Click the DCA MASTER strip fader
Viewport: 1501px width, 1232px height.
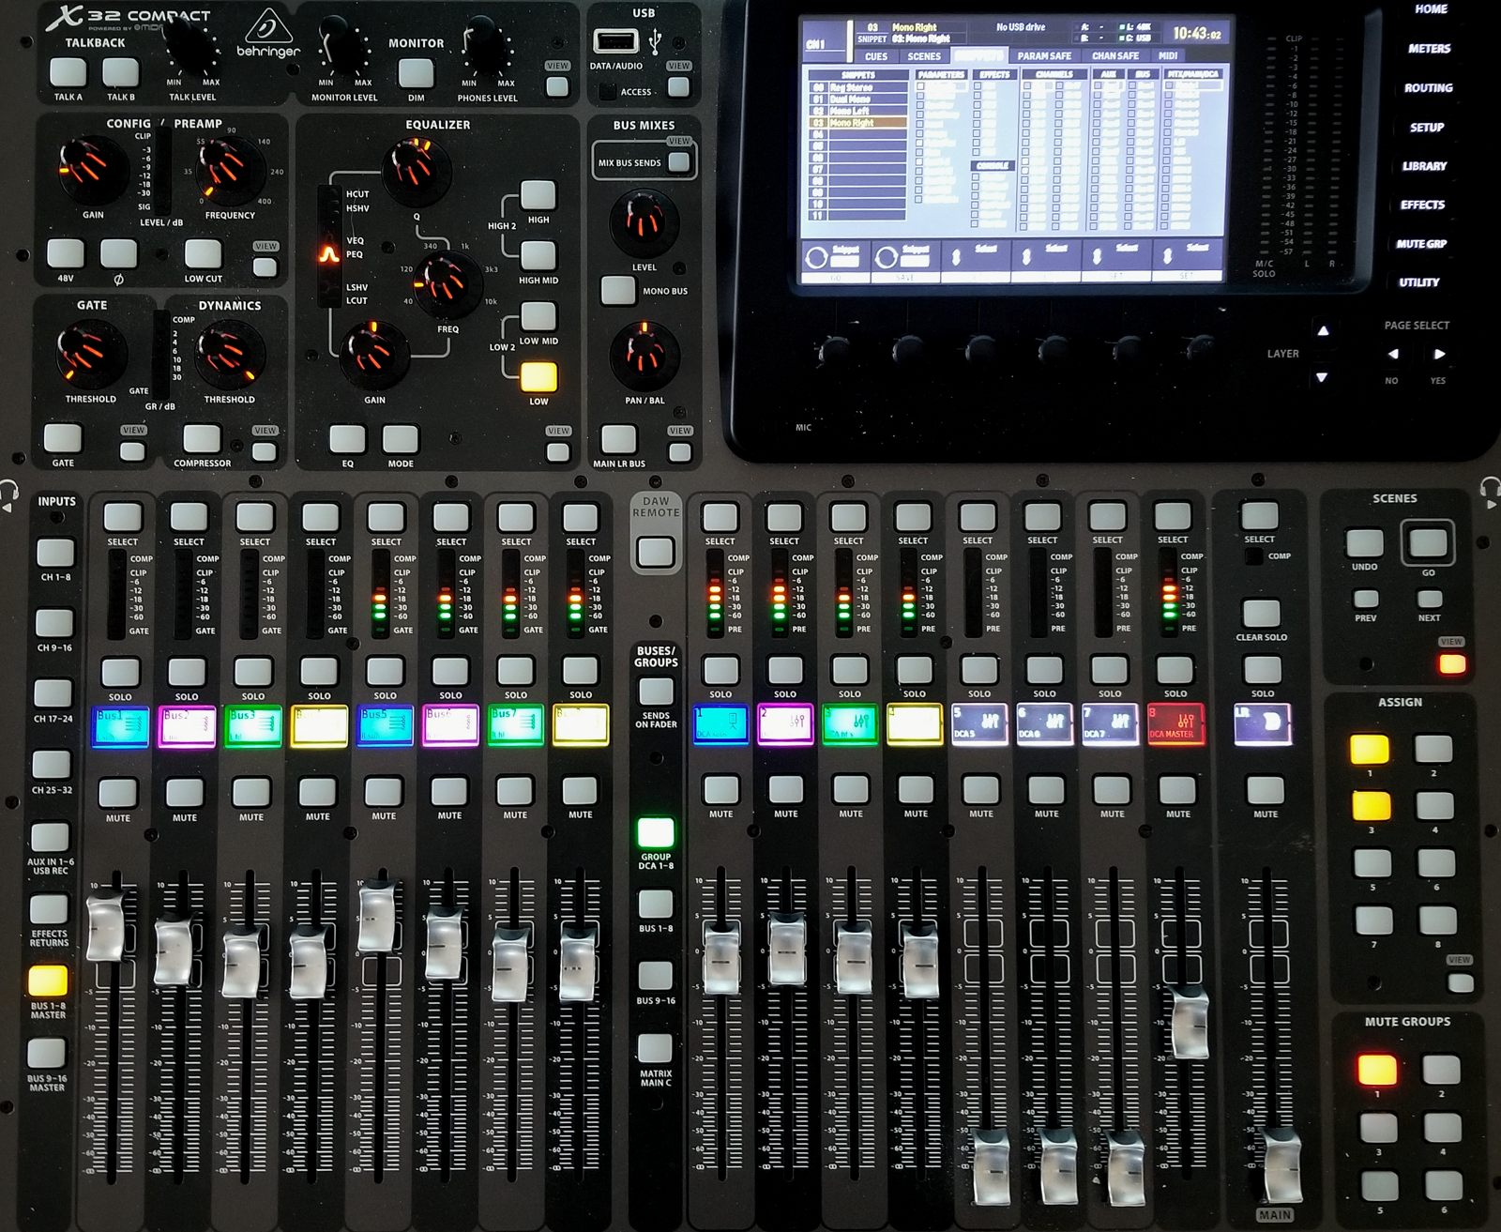tap(1190, 1023)
